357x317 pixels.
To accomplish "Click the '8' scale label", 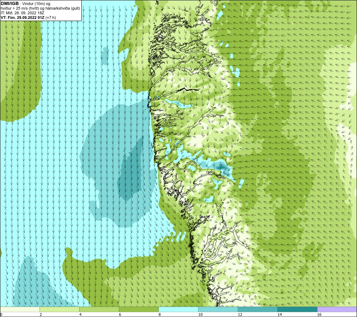I will 160,314.
